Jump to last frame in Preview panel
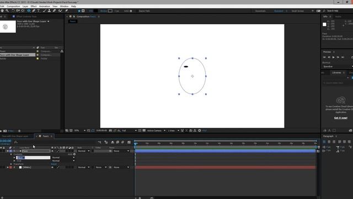 [343, 57]
